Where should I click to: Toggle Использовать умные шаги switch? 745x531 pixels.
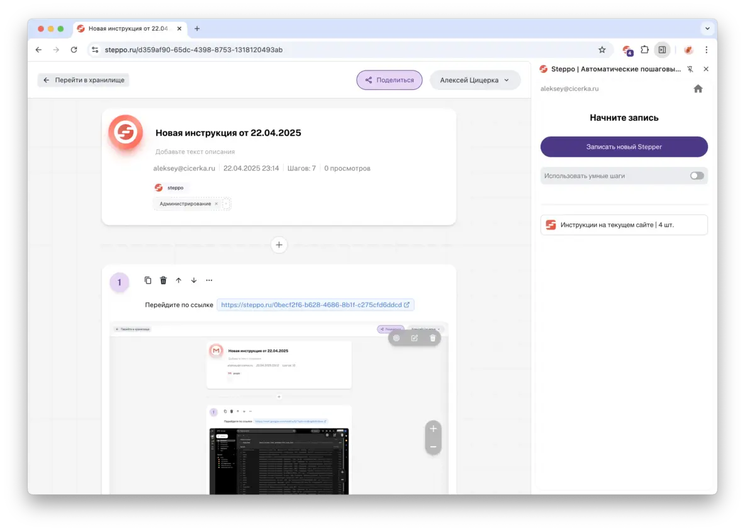(697, 176)
